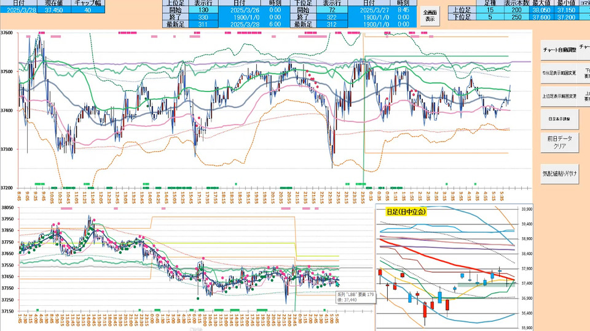Select 上位足 最新足 display row value 311
Screen dimensions: 590x331
pyautogui.click(x=203, y=25)
